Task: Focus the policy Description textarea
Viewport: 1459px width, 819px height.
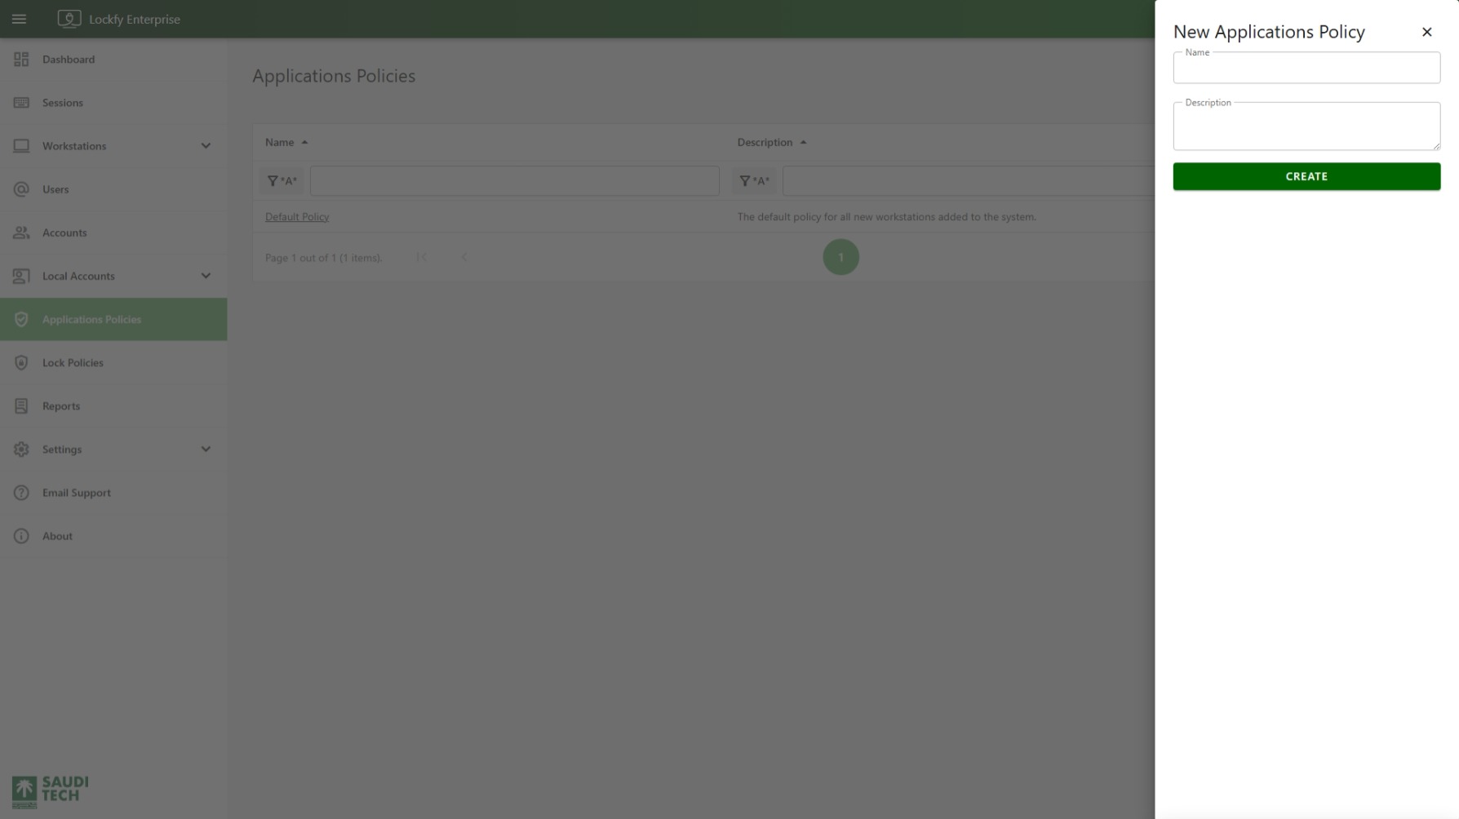Action: pyautogui.click(x=1306, y=126)
